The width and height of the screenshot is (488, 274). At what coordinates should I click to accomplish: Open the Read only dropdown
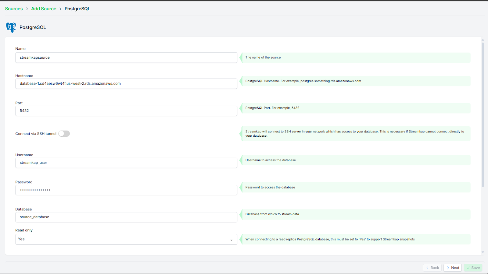point(126,239)
